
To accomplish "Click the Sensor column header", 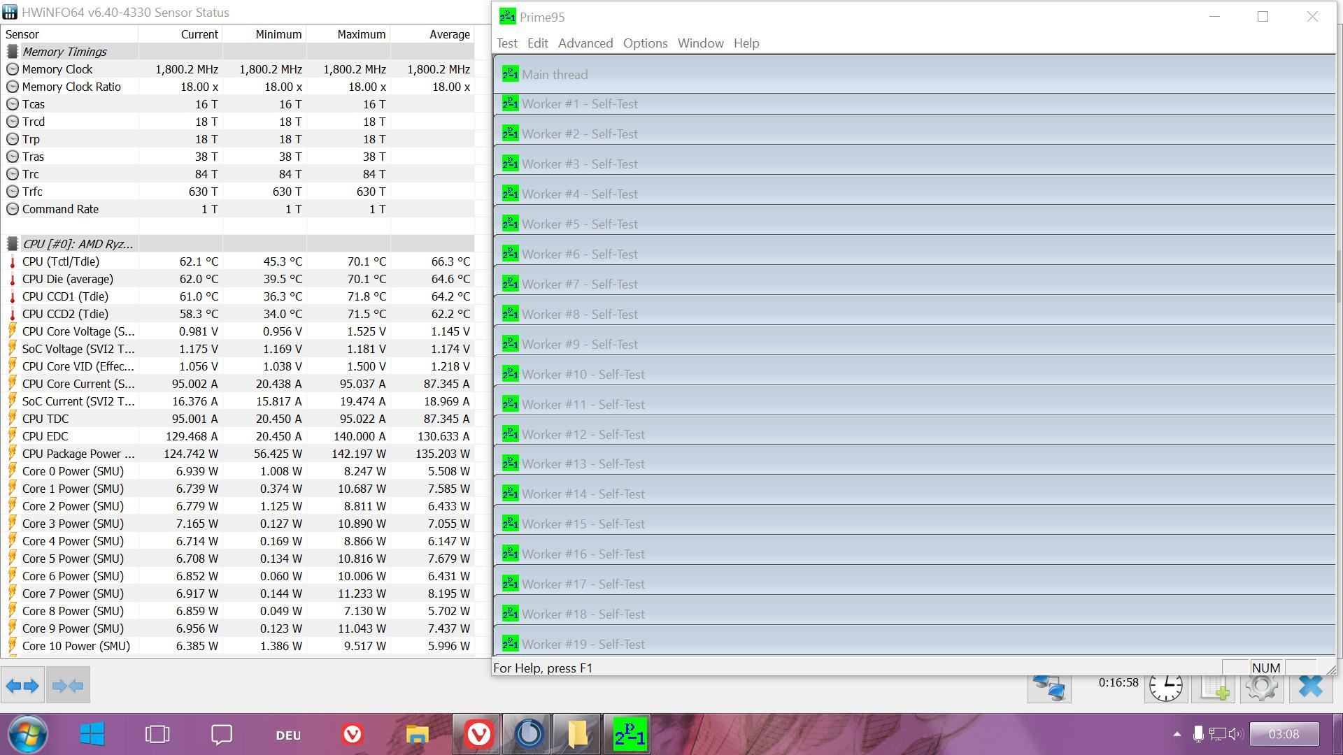I will tap(70, 34).
